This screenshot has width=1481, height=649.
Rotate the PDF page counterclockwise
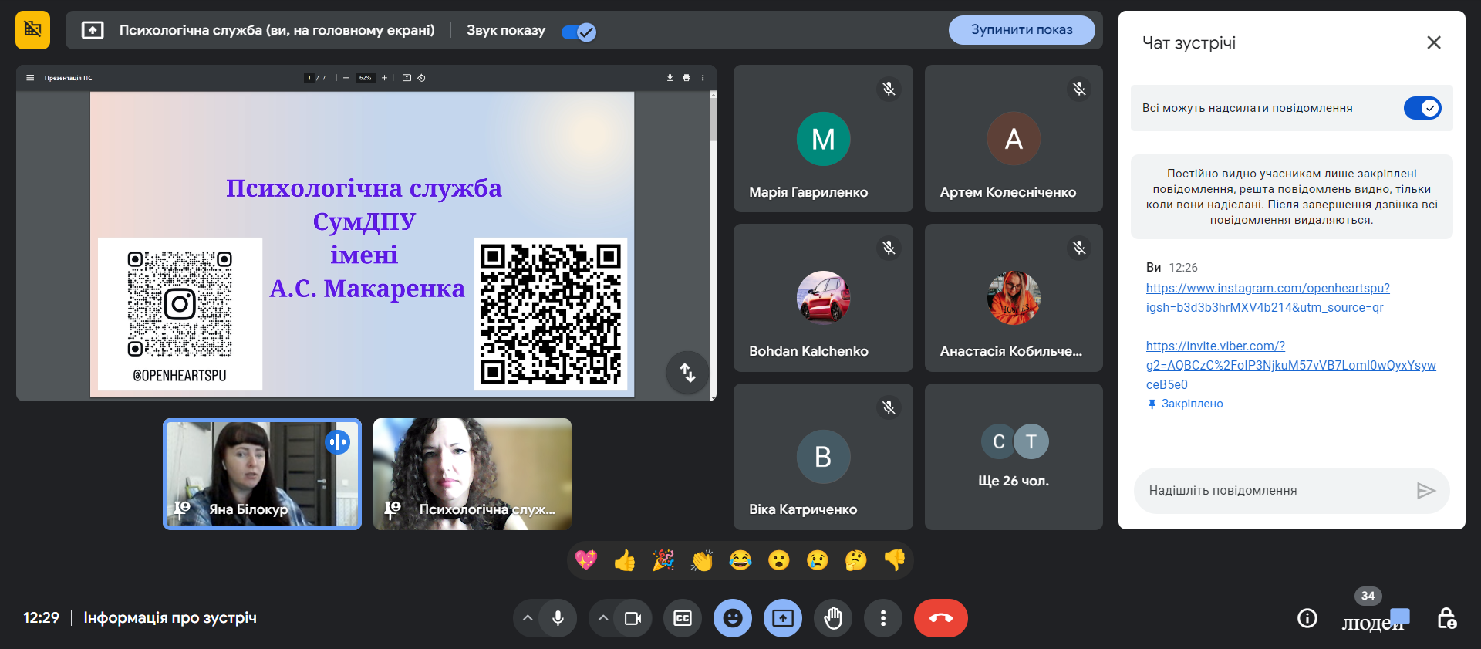tap(421, 78)
